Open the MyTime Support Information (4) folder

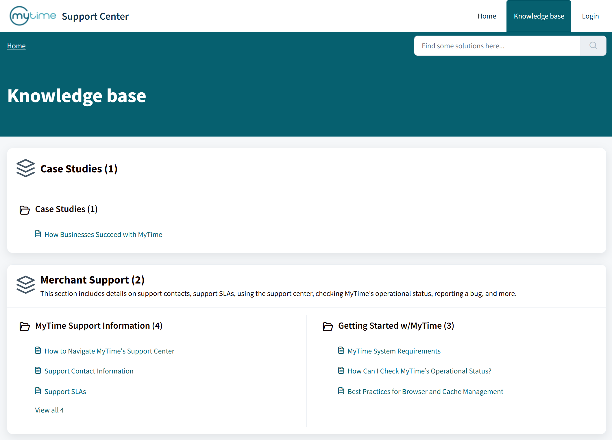tap(99, 326)
